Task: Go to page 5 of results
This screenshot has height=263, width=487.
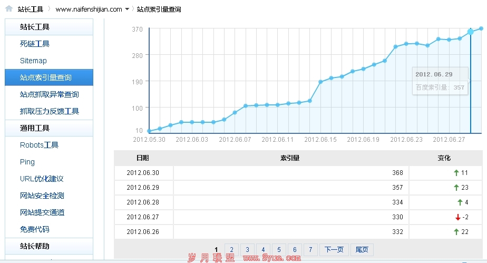Action: [279, 250]
